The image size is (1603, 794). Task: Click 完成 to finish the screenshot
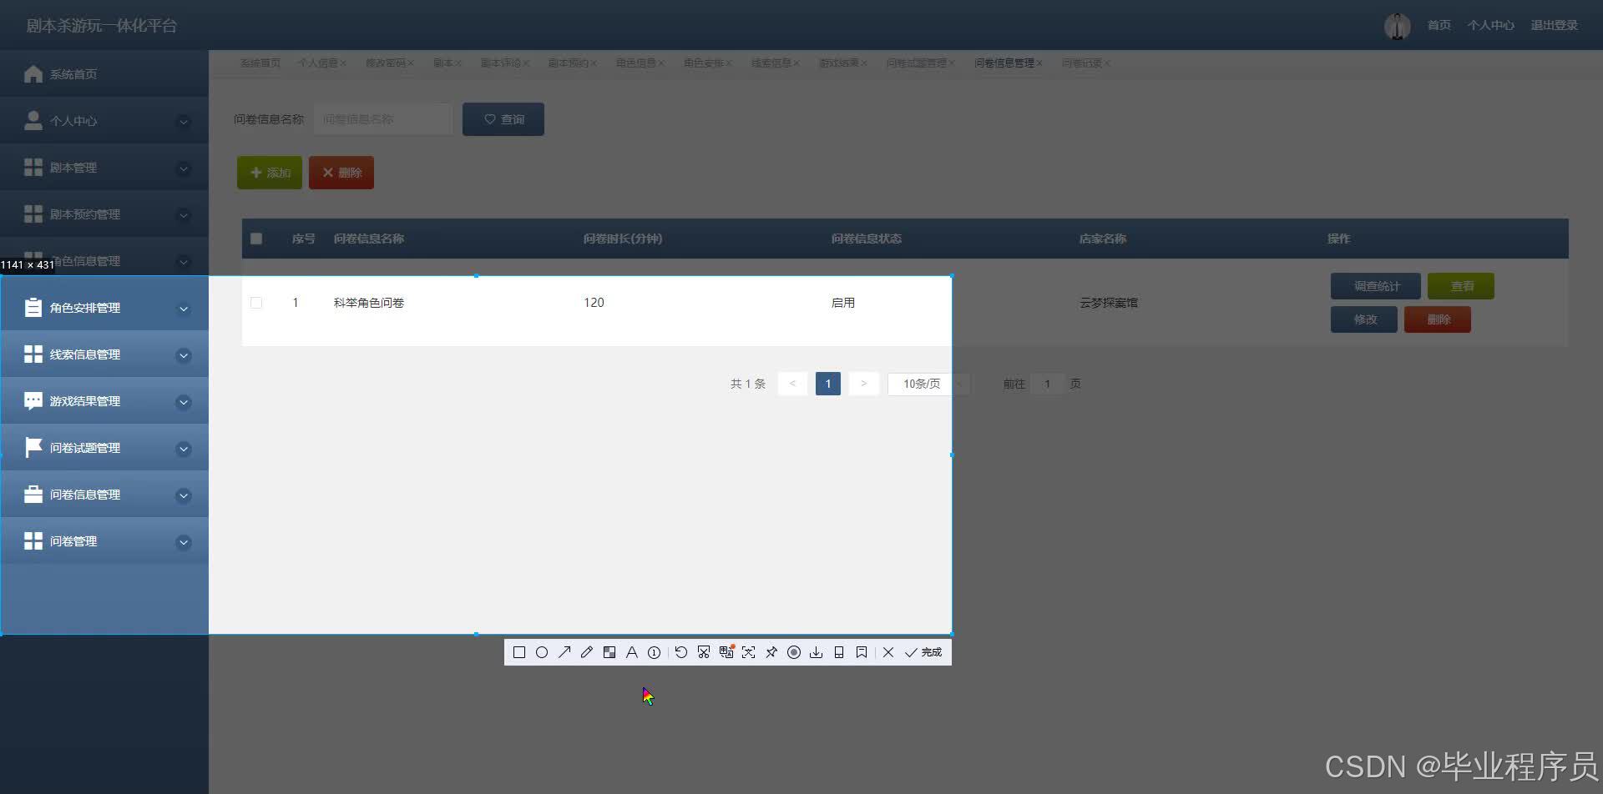coord(923,652)
